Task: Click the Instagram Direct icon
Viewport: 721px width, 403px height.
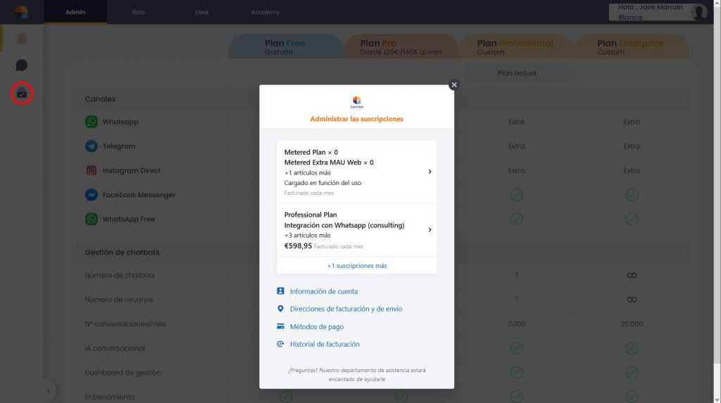Action: 92,170
